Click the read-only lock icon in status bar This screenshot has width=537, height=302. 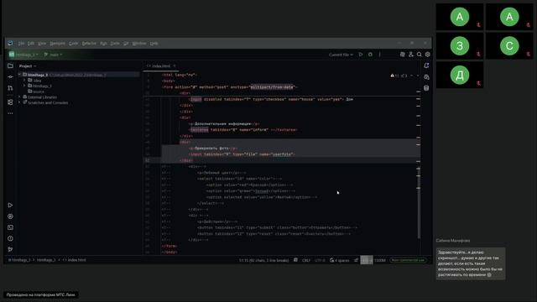(356, 260)
